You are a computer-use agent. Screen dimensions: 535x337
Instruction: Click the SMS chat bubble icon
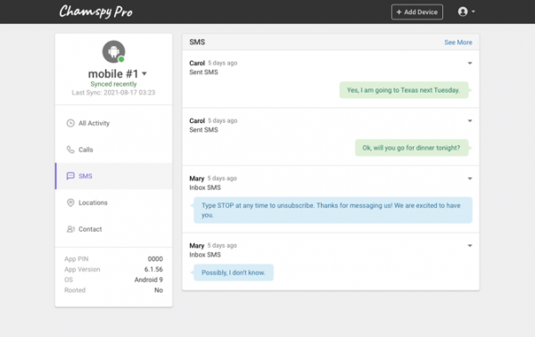pyautogui.click(x=70, y=176)
